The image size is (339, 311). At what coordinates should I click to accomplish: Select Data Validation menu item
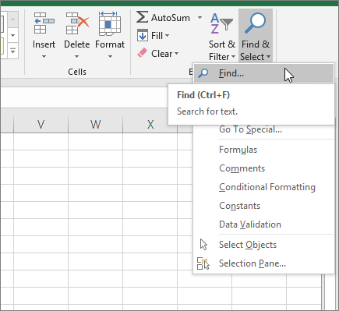264,224
